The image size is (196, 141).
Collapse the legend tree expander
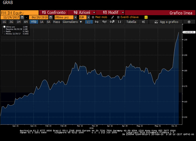pos(2,27)
